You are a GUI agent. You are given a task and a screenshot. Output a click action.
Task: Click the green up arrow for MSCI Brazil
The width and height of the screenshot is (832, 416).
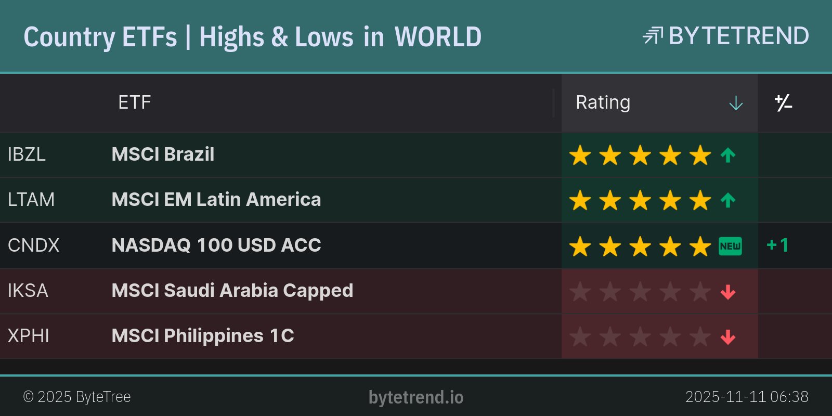coord(728,155)
